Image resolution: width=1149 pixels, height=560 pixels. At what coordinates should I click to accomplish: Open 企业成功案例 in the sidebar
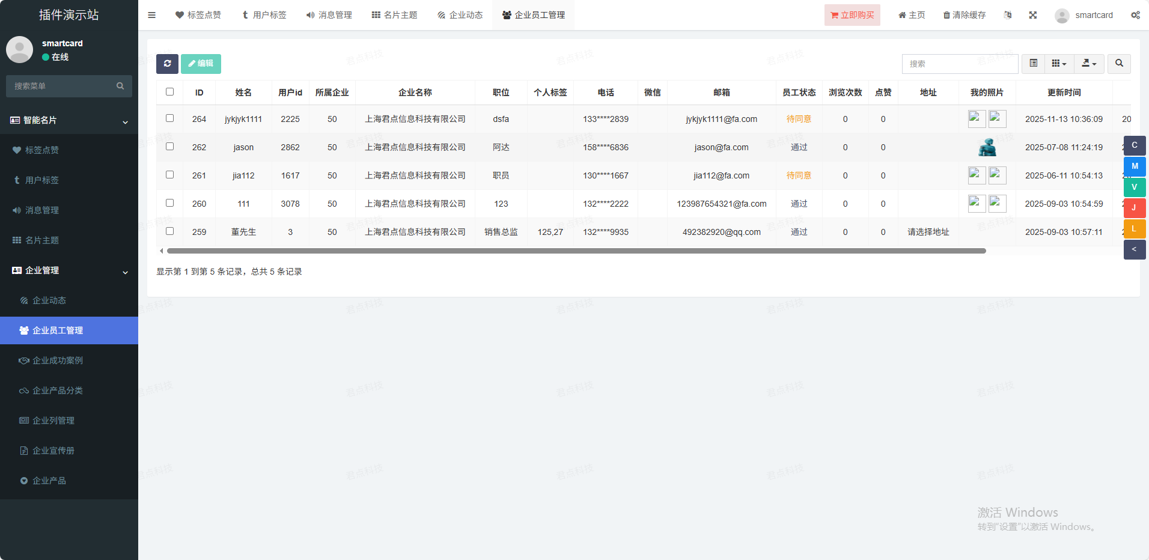58,361
